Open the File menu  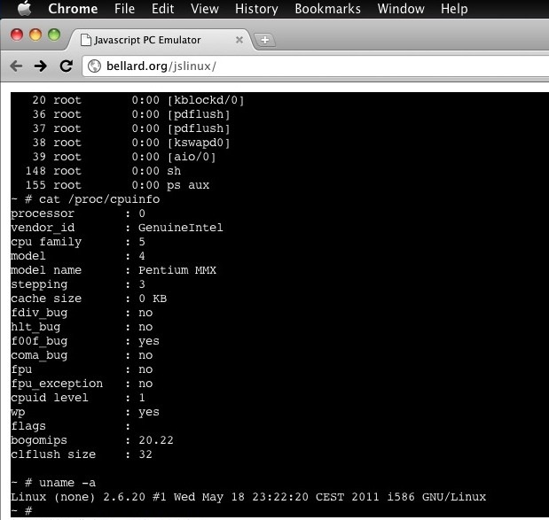coord(124,9)
